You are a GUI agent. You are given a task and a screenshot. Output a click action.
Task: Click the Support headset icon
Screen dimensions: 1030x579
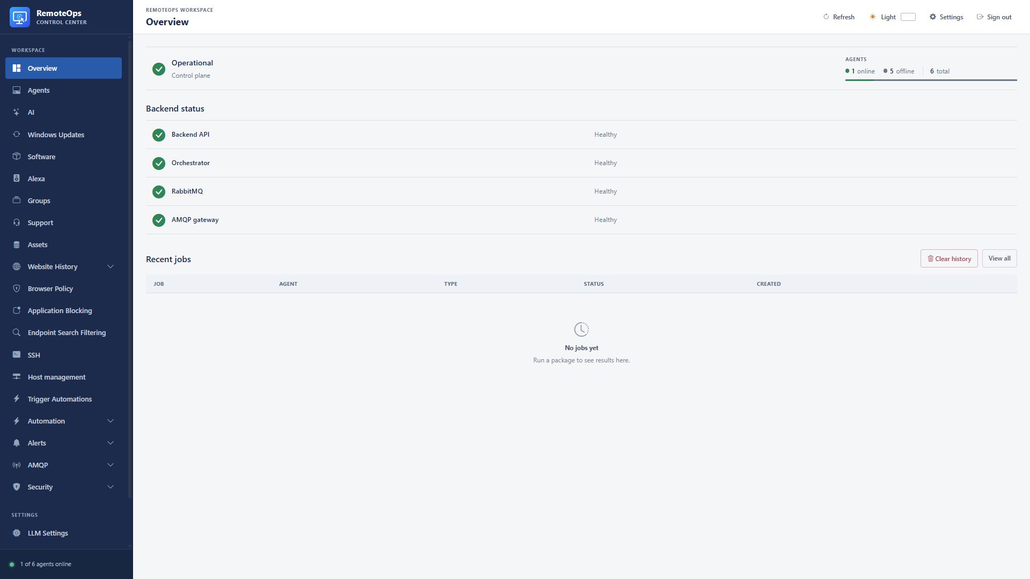[x=17, y=222]
